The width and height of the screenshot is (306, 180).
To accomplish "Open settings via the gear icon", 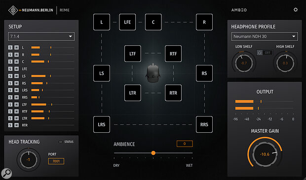I will click(296, 10).
